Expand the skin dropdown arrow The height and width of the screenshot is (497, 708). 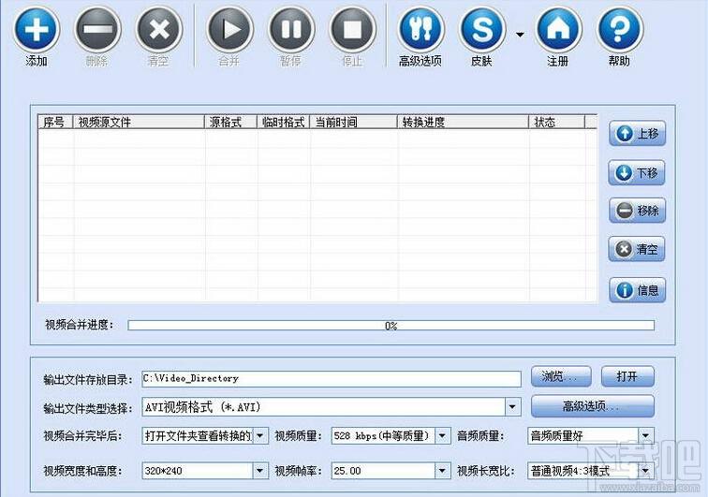pos(520,35)
